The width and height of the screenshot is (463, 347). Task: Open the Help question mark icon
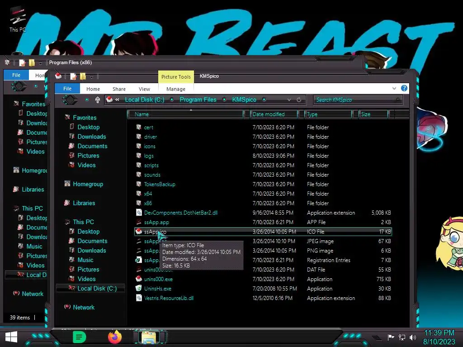[x=404, y=88]
